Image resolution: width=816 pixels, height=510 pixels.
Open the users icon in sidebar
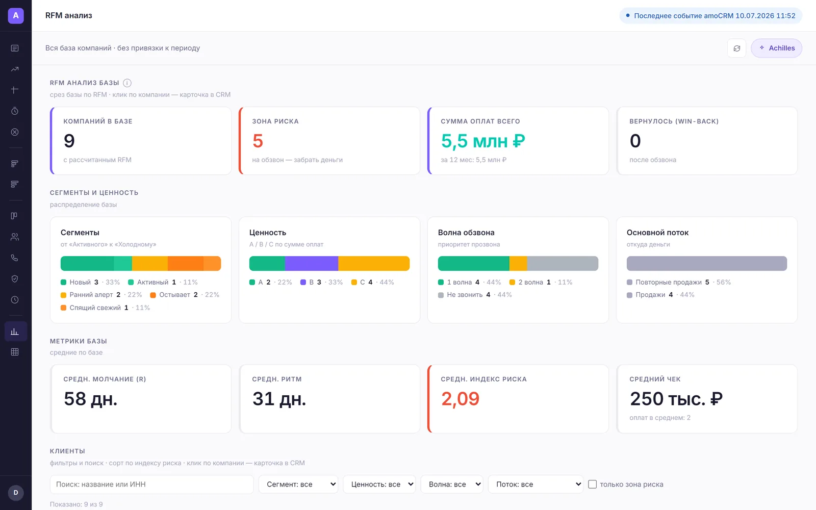click(x=15, y=237)
